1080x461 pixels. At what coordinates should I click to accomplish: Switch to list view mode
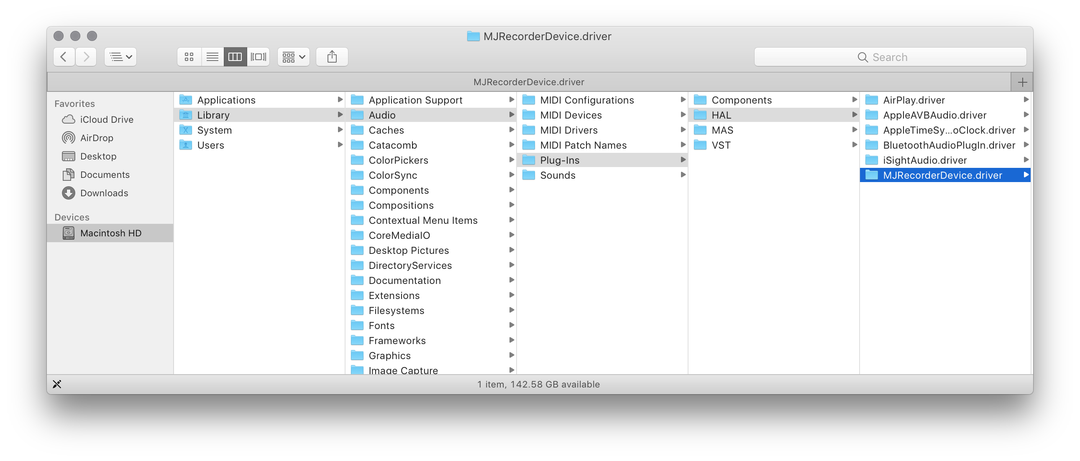pyautogui.click(x=212, y=57)
